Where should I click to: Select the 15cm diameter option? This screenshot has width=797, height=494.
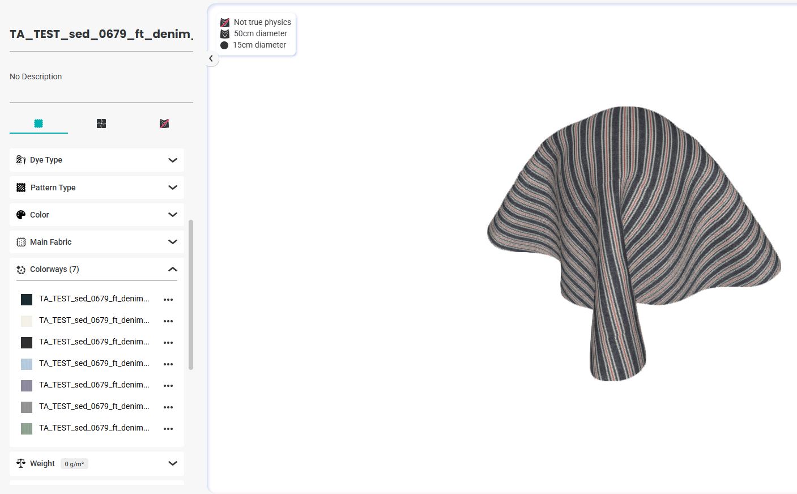[x=224, y=45]
